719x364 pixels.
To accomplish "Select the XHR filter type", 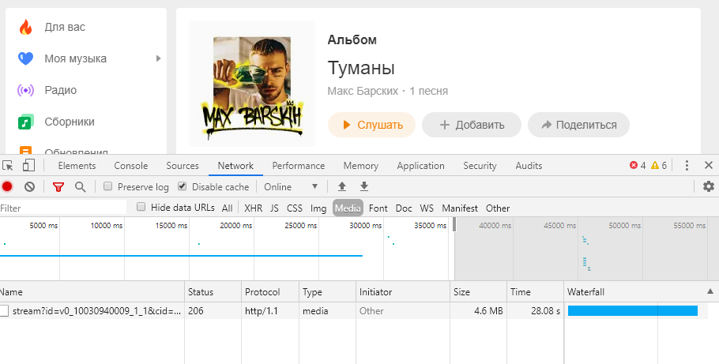I will pyautogui.click(x=253, y=208).
